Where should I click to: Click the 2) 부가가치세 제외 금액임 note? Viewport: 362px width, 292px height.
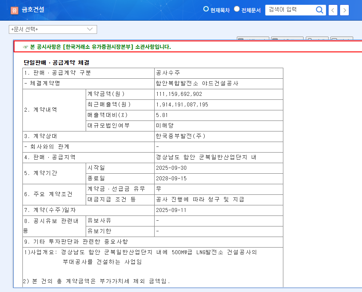pyautogui.click(x=97, y=281)
